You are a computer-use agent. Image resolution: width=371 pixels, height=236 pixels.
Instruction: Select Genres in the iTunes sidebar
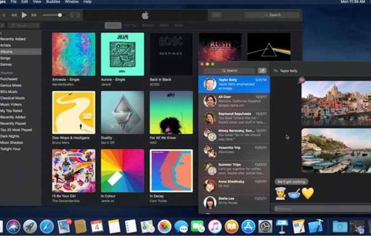[20, 65]
